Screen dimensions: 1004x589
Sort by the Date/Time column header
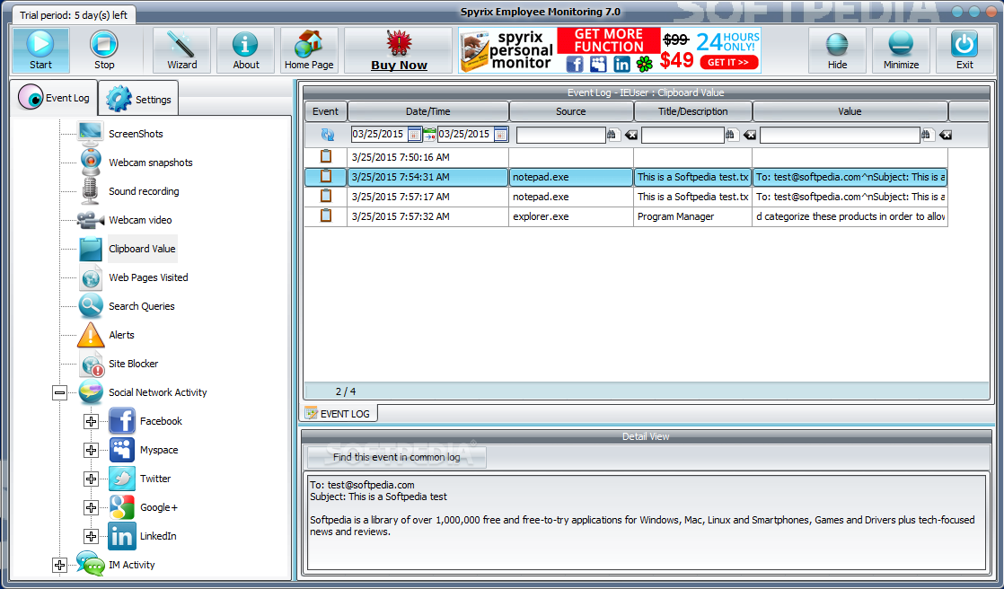pyautogui.click(x=427, y=111)
